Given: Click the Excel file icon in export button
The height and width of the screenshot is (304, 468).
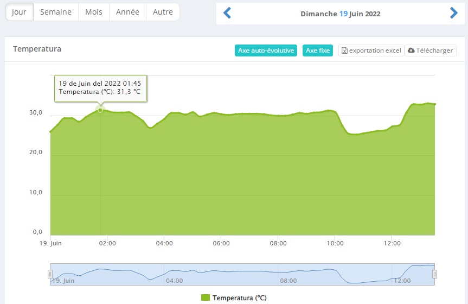Looking at the screenshot, I should click(x=344, y=50).
